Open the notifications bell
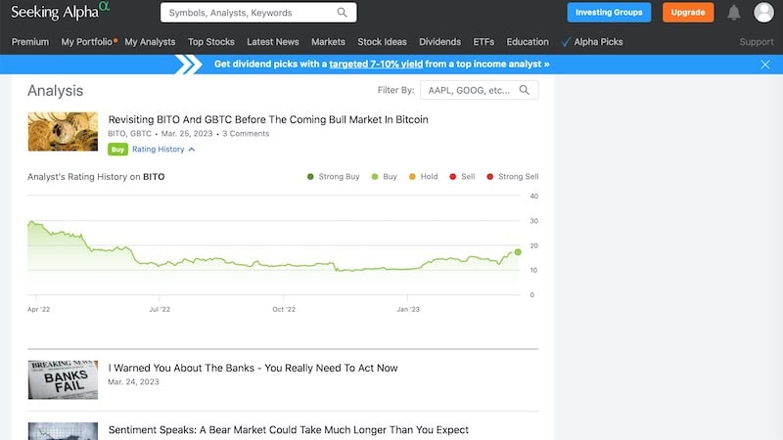The height and width of the screenshot is (440, 783). (733, 13)
